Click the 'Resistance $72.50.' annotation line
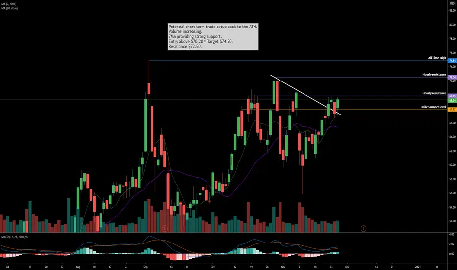Screen dimensions: 457x270 [185, 47]
